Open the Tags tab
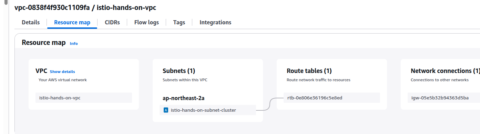The height and width of the screenshot is (134, 480). pyautogui.click(x=179, y=22)
